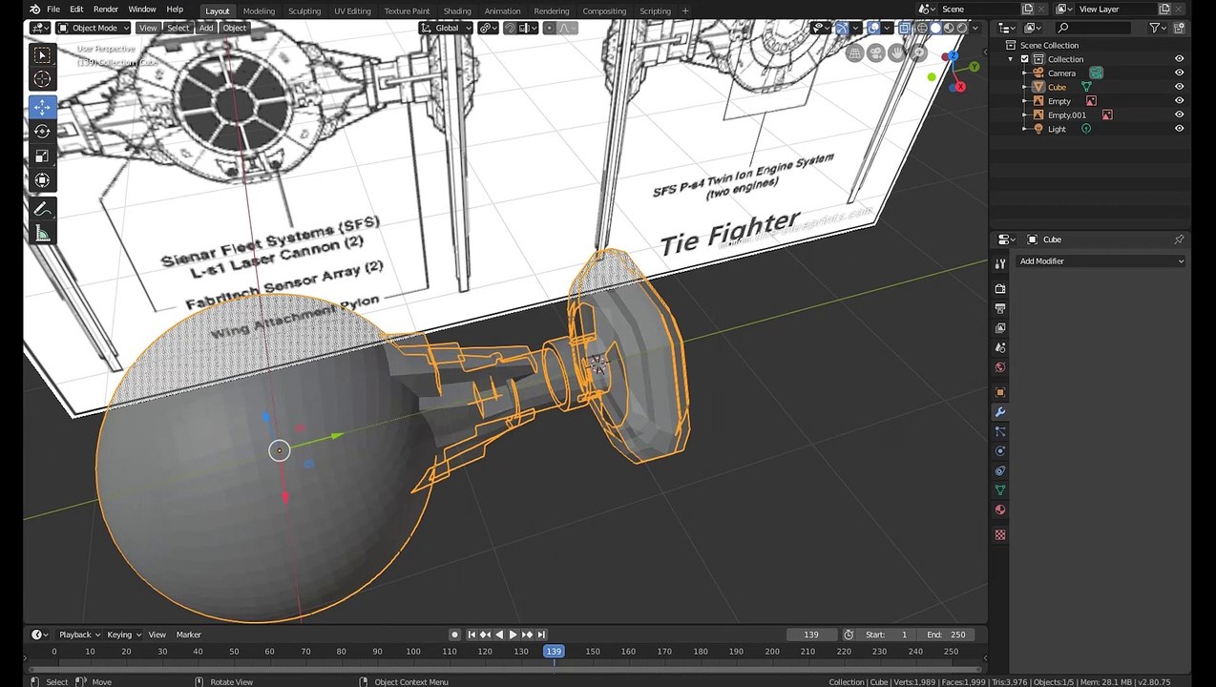Screen dimensions: 1216x687
Task: Open the Active Tool and Workspace settings tab
Action: tap(1000, 262)
